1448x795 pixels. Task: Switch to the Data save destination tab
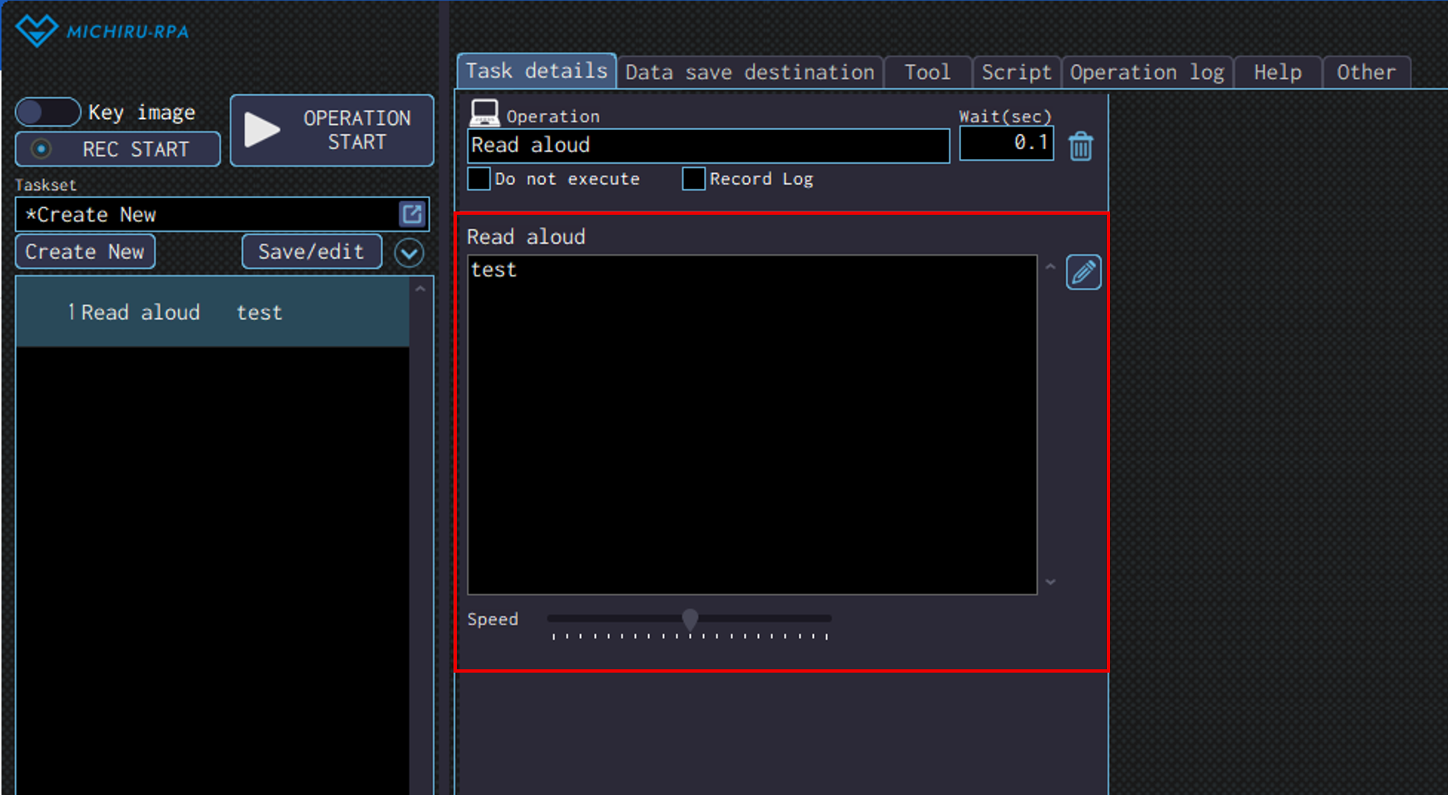click(x=749, y=72)
